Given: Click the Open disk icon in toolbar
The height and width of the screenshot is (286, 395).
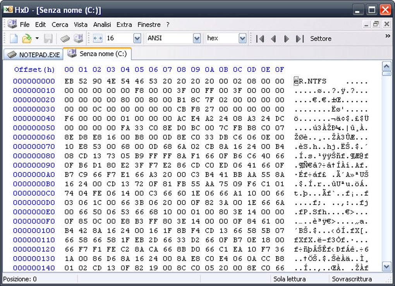Looking at the screenshot, I should coord(78,38).
